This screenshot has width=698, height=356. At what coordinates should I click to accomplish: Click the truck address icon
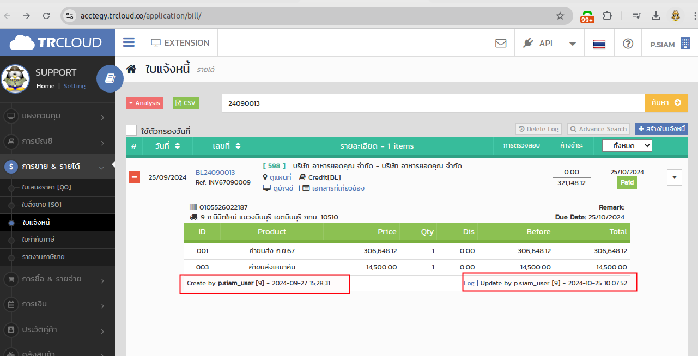pos(193,217)
